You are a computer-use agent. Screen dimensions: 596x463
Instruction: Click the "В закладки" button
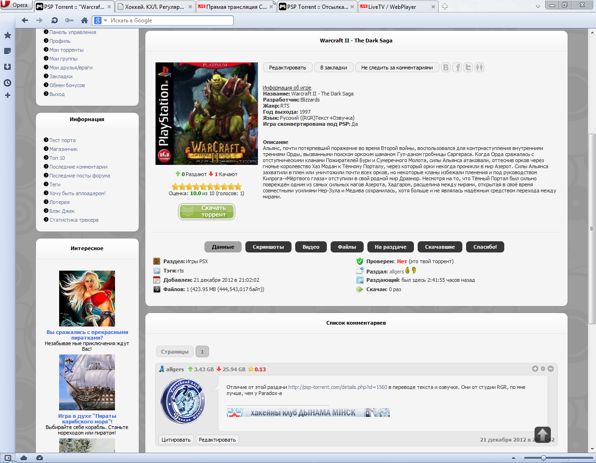[334, 68]
